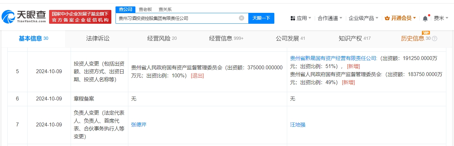Open the 张德芹 person link
Image resolution: width=454 pixels, height=146 pixels.
(x=139, y=125)
